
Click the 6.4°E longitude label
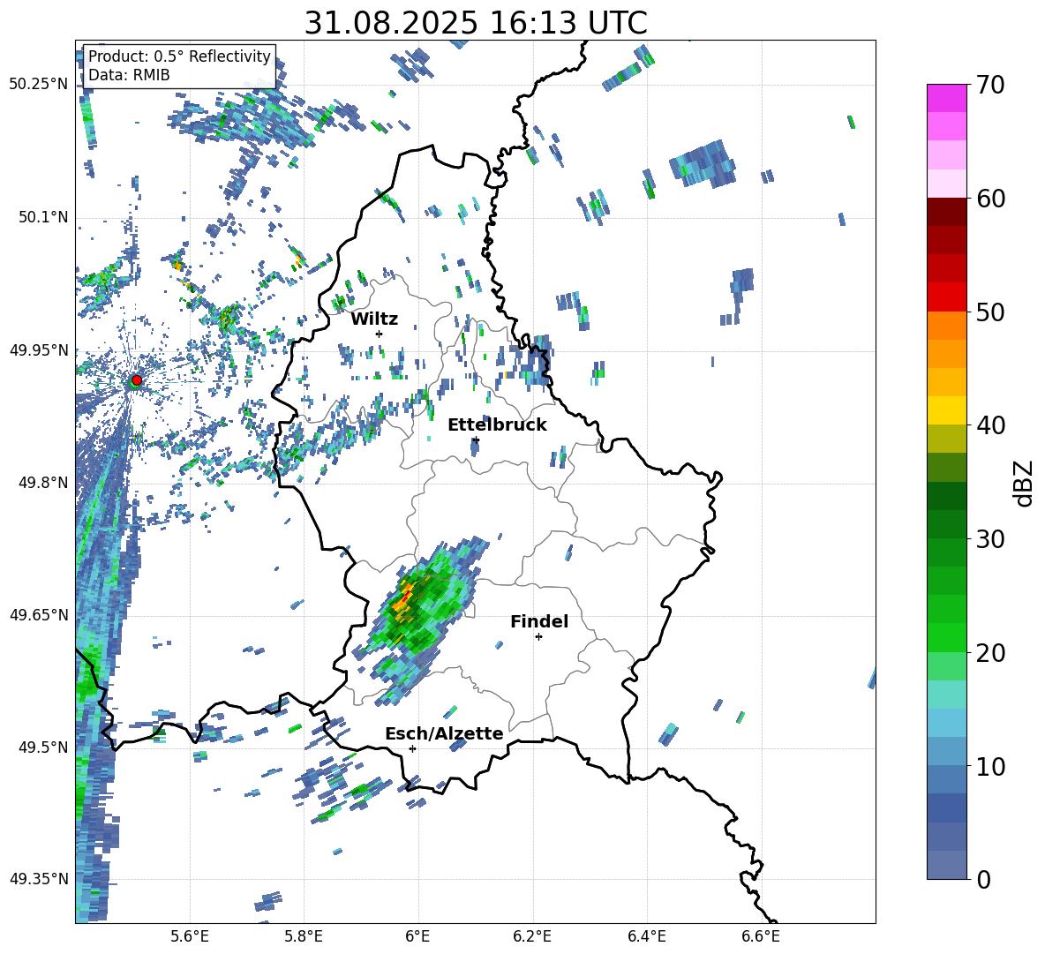646,936
